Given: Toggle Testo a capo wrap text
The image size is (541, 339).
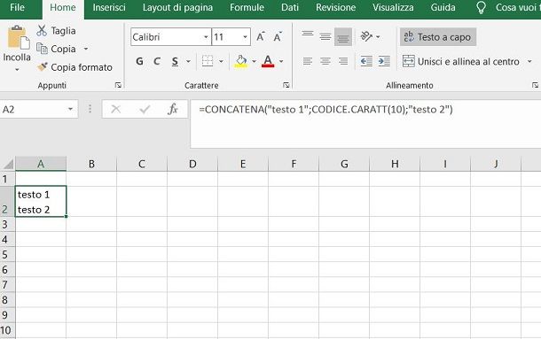Looking at the screenshot, I should [x=438, y=37].
